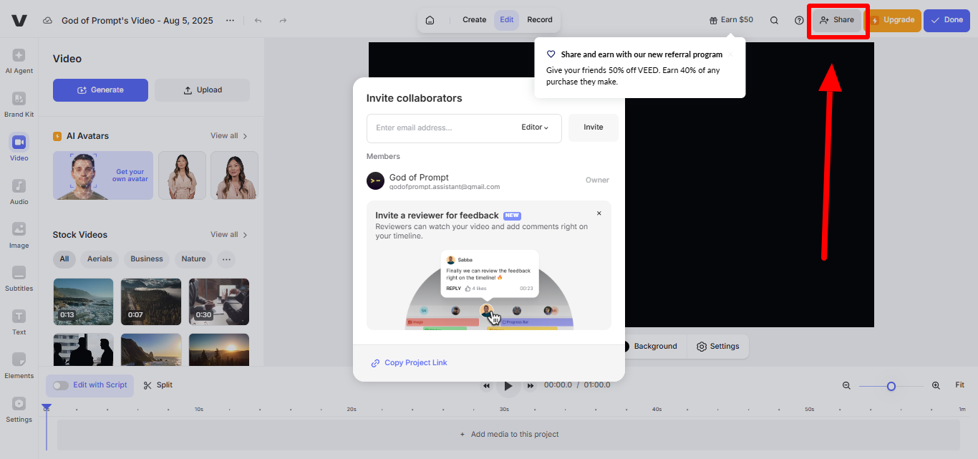Open the Editor role dropdown
Viewport: 978px width, 459px height.
click(535, 127)
